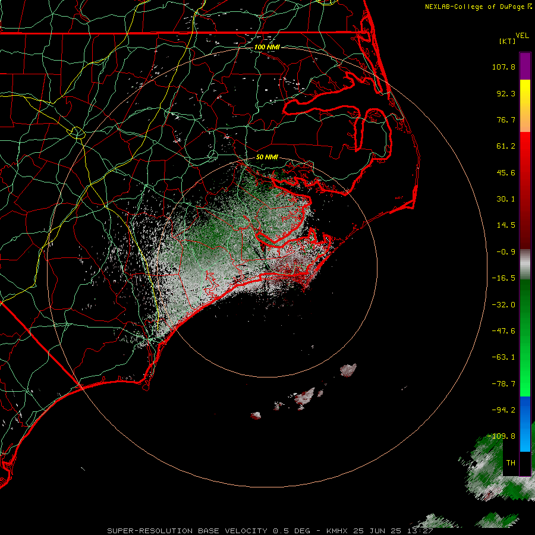Click the 107.8 scale value
Image resolution: width=535 pixels, height=535 pixels.
click(503, 67)
